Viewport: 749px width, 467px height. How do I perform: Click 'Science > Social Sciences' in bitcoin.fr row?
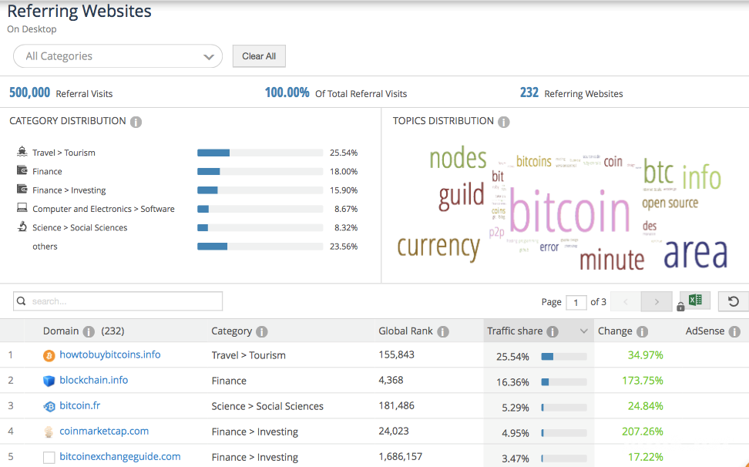tap(267, 406)
